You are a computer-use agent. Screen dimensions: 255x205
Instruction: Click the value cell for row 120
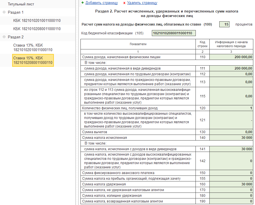pos(231,108)
